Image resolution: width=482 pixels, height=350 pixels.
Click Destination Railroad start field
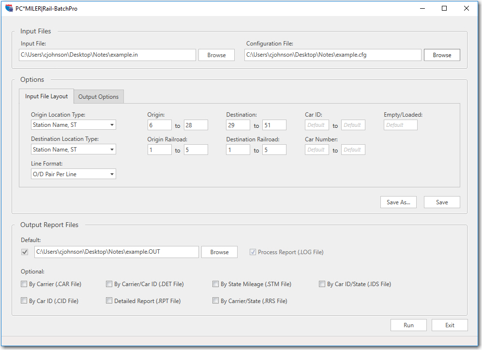(x=238, y=150)
